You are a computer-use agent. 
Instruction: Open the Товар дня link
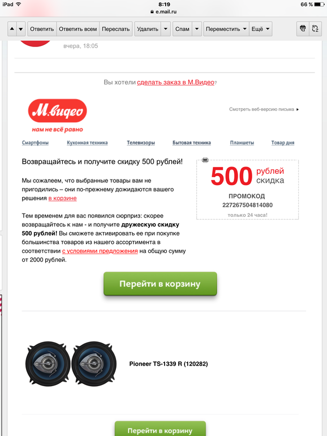point(283,143)
